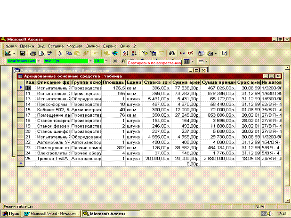Viewport: 291px width, 218px height.
Task: Open Find using the binoculars icon
Action: (171, 54)
